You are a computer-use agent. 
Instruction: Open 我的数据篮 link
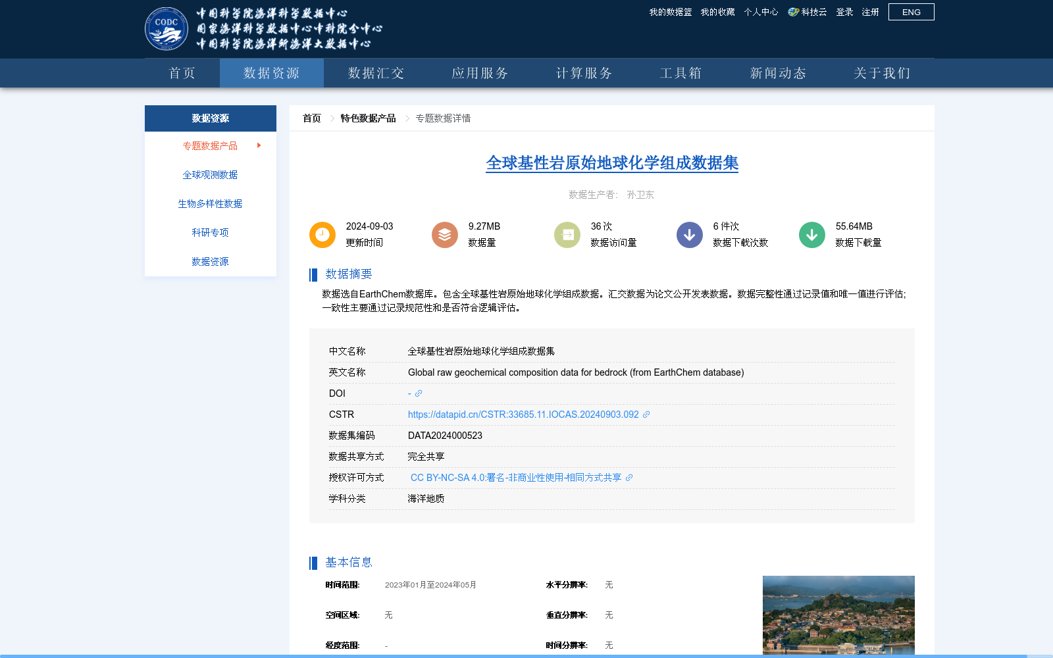(671, 12)
